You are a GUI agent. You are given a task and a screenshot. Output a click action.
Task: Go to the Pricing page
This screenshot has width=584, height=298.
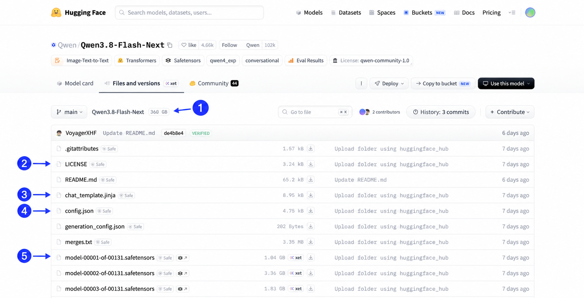coord(491,13)
